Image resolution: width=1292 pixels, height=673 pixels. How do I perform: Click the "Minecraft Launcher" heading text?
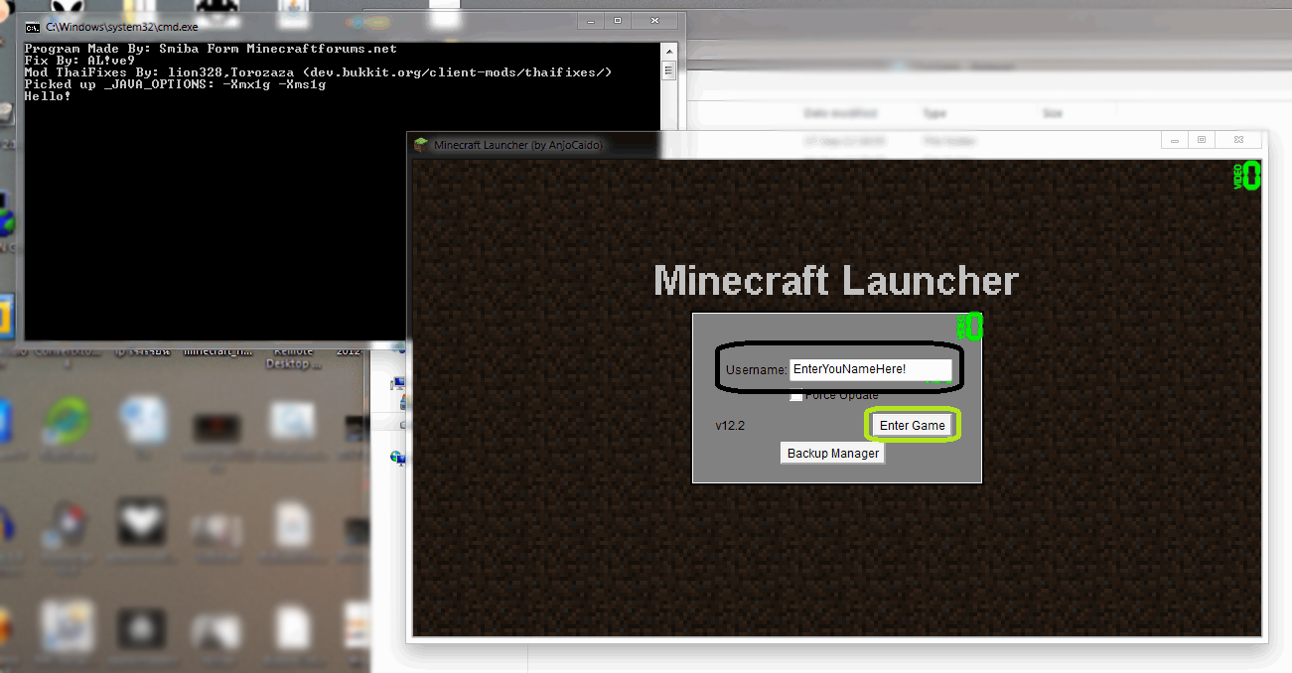(x=836, y=281)
